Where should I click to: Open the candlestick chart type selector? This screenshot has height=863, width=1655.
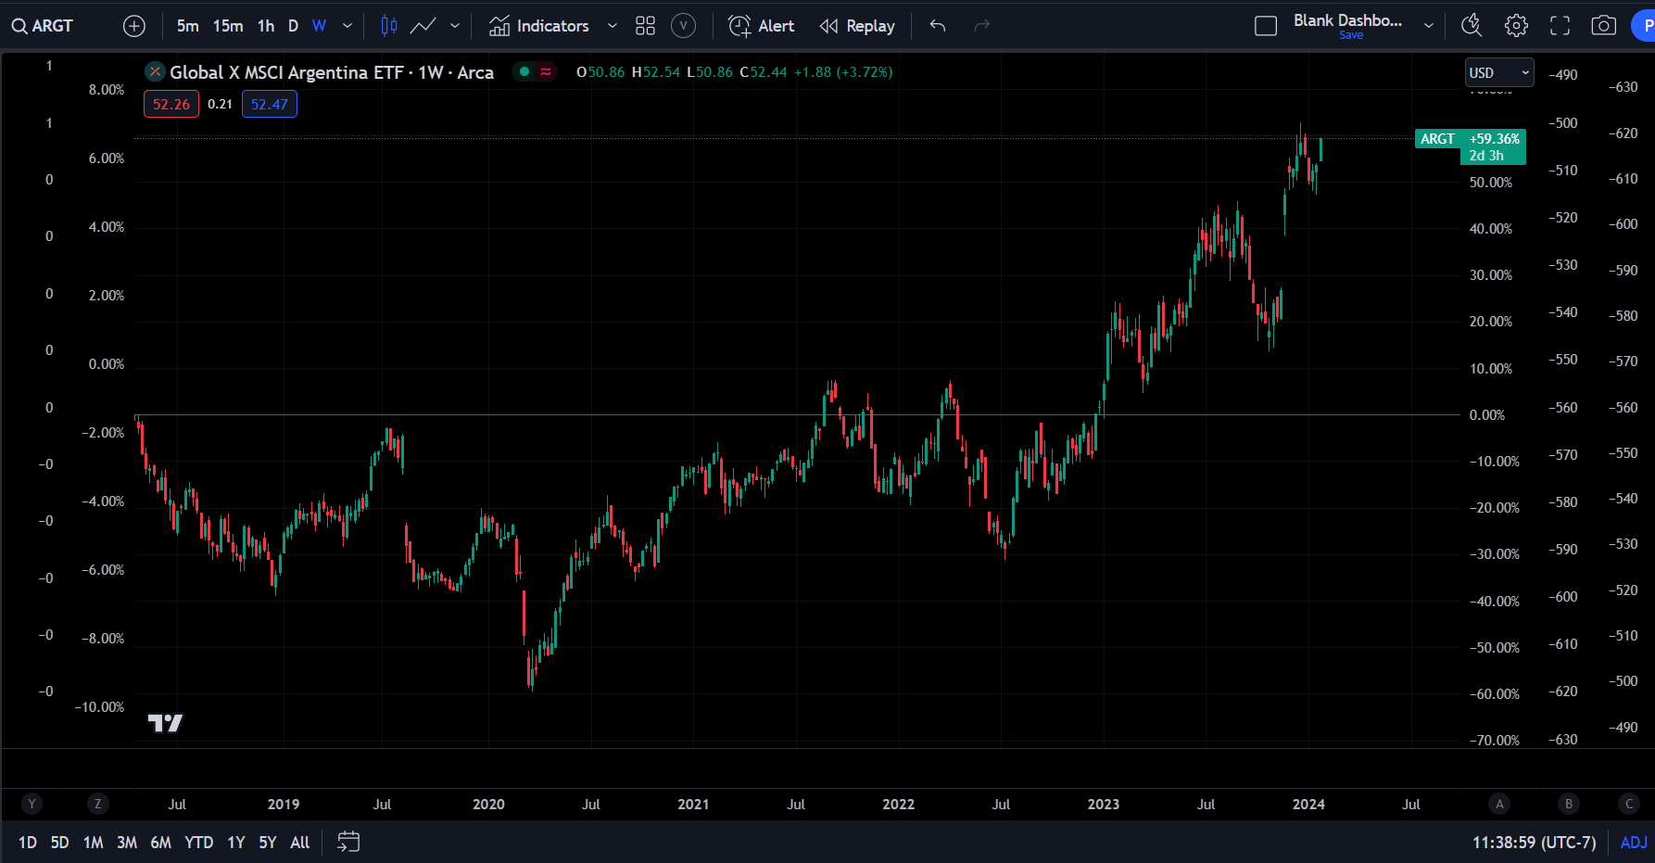pyautogui.click(x=389, y=26)
